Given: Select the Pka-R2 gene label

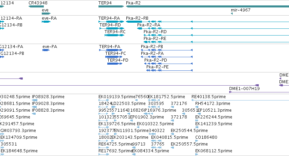Looking at the screenshot, I should pos(133,3).
